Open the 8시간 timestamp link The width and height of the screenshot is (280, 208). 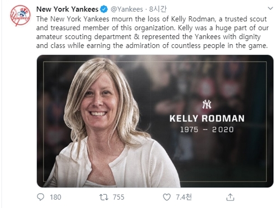(157, 9)
